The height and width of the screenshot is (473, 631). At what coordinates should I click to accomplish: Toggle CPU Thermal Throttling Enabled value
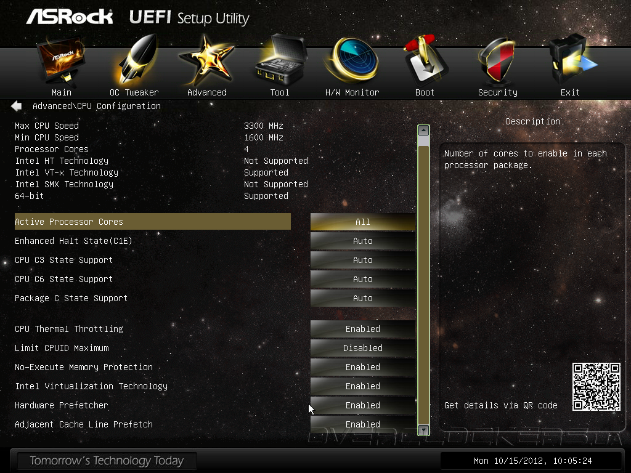[x=362, y=329]
